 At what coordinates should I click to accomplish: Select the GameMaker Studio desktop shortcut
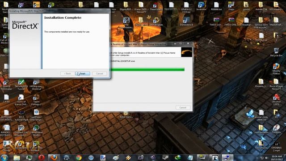point(36,131)
